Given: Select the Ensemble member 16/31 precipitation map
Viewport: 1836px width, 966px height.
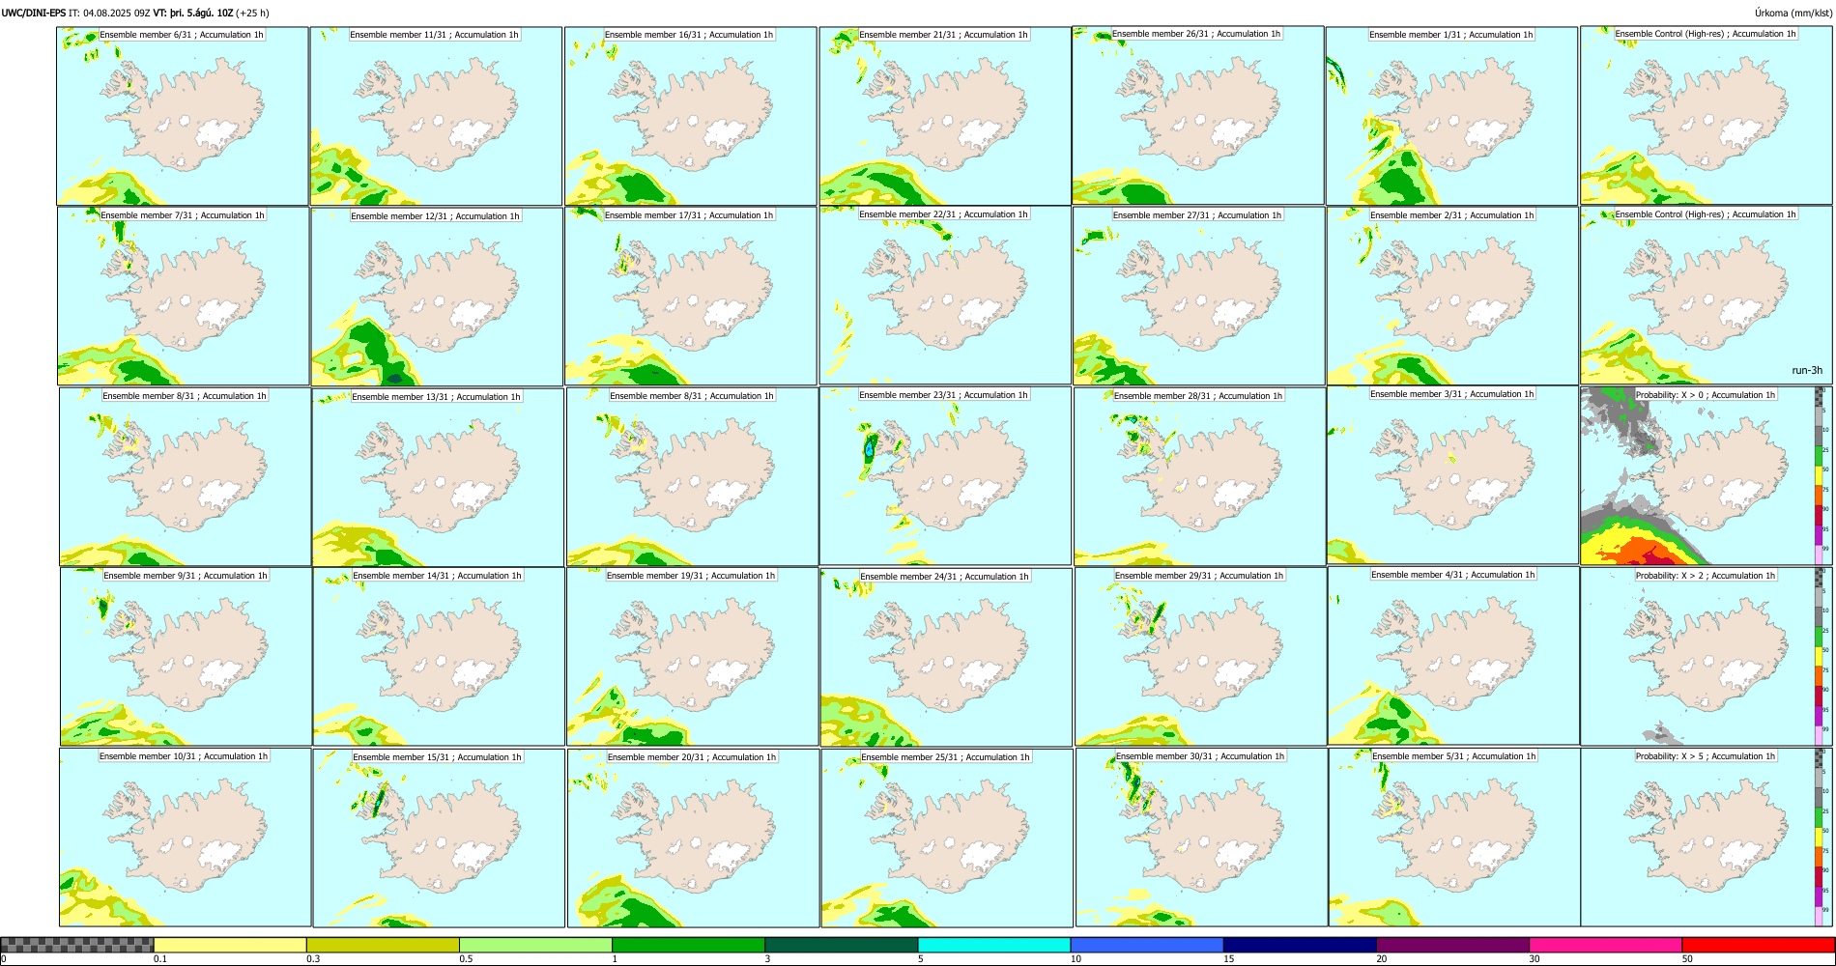Looking at the screenshot, I should (690, 116).
